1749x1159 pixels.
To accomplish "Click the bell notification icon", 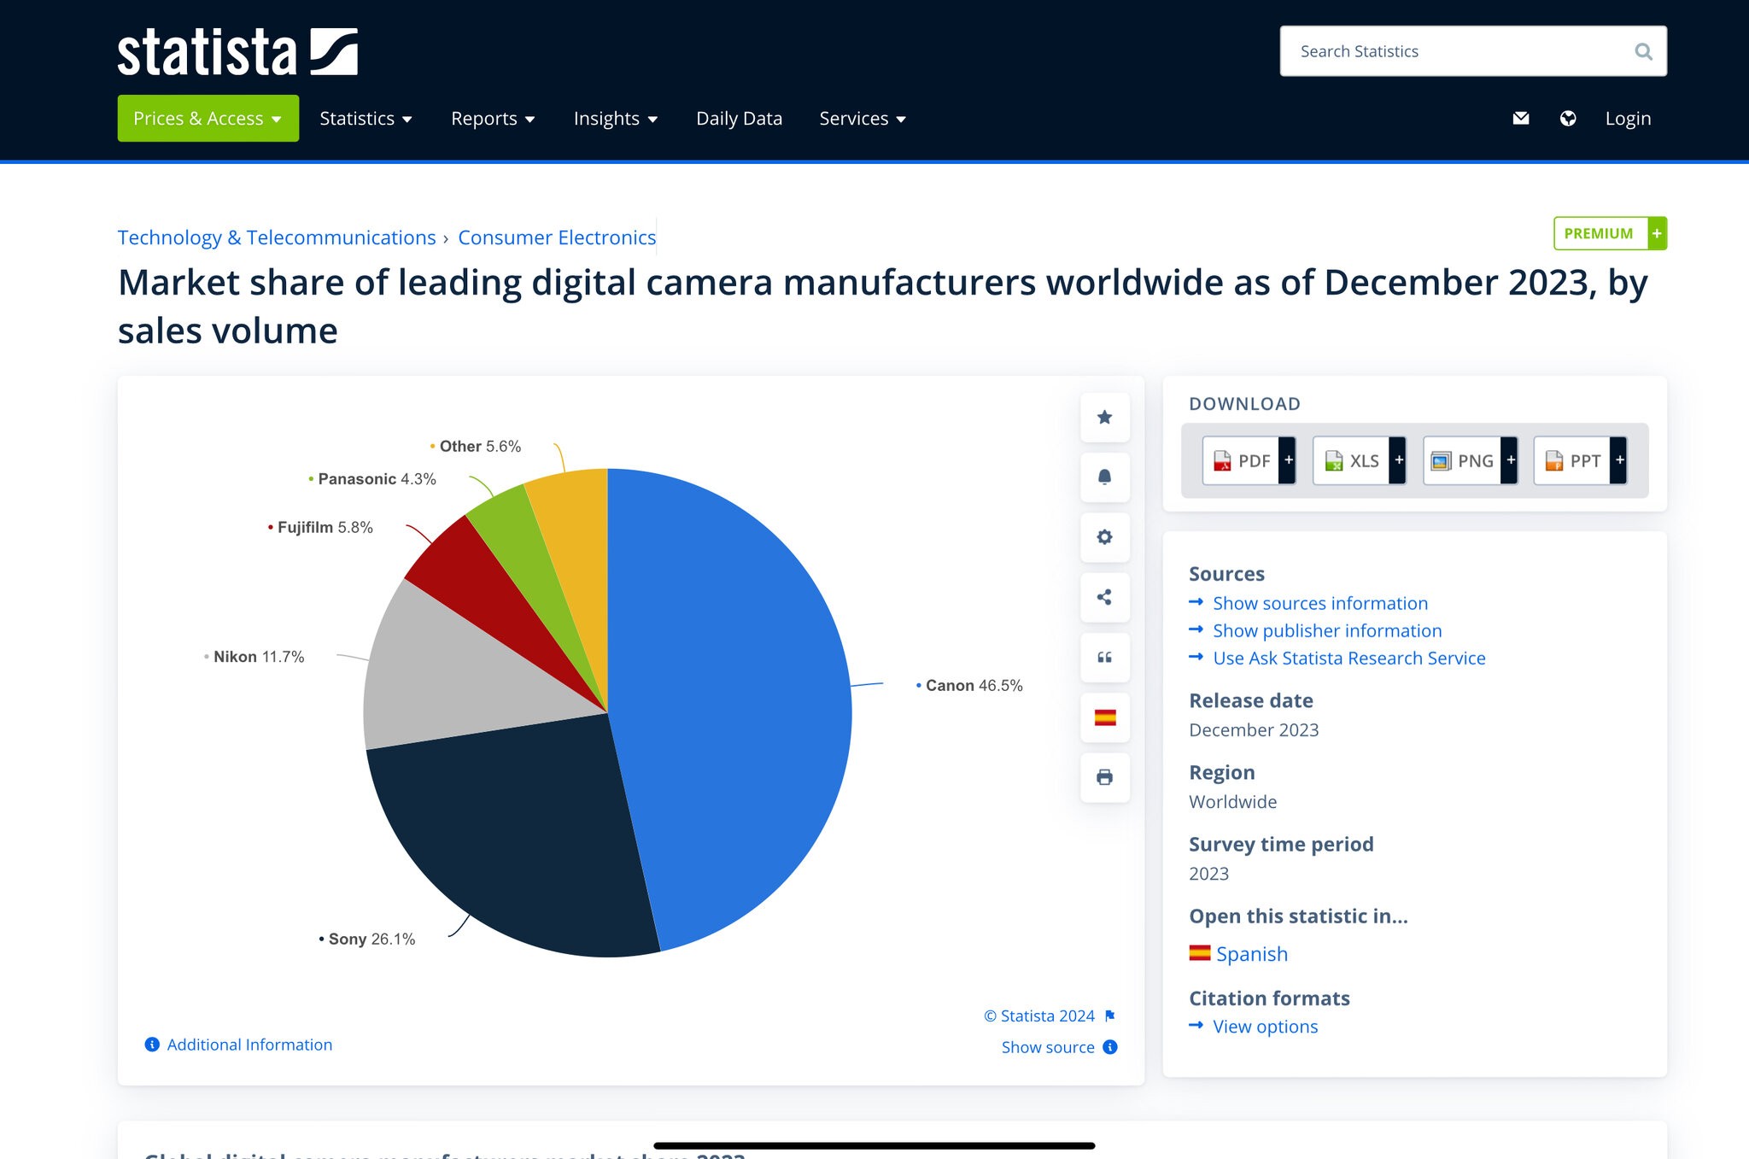I will [x=1105, y=477].
